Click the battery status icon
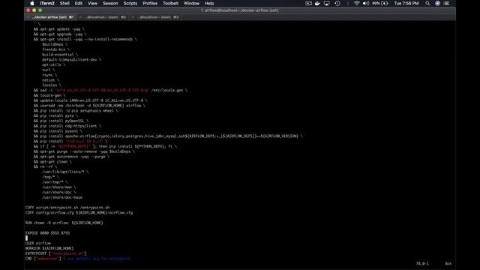Image resolution: width=480 pixels, height=270 pixels. 385,3
